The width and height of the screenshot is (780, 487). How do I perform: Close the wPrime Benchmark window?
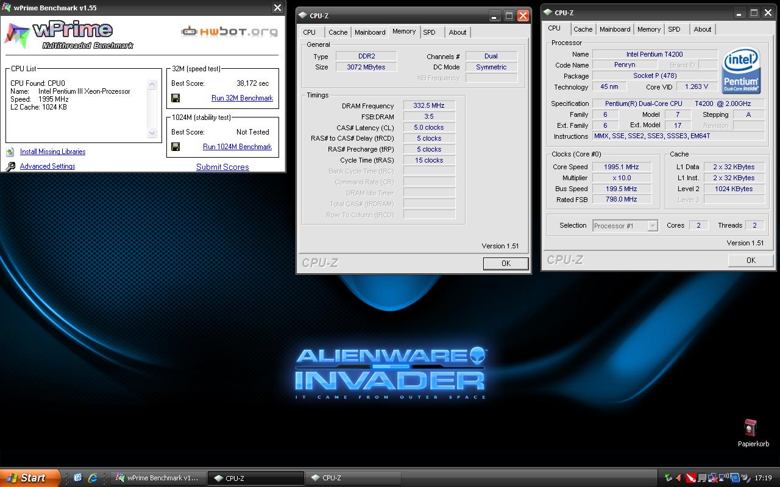click(x=277, y=8)
